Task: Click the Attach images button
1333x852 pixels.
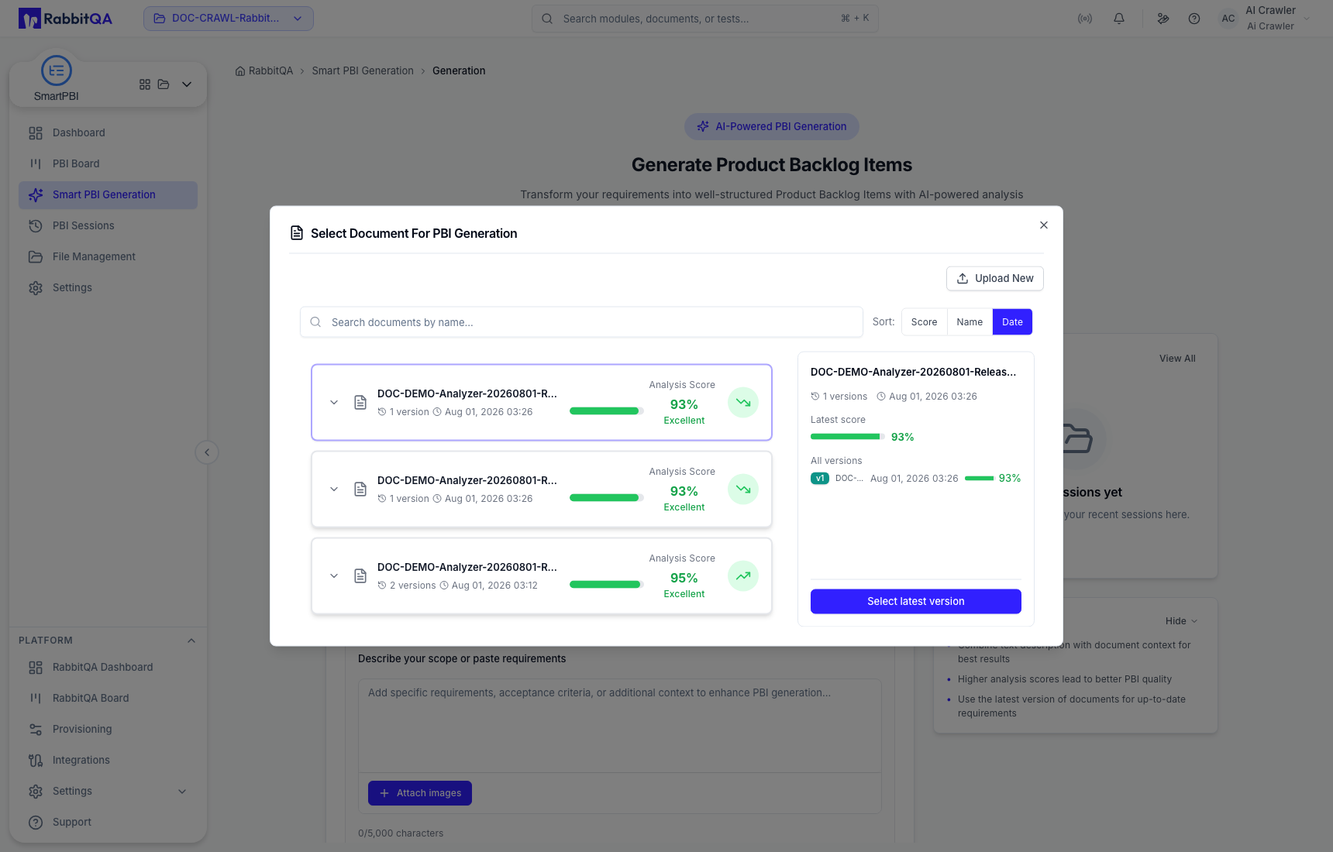Action: [420, 793]
